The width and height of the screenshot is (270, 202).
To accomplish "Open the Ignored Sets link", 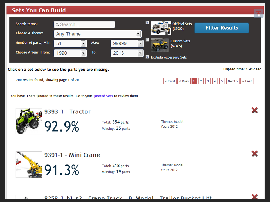I will [x=103, y=96].
